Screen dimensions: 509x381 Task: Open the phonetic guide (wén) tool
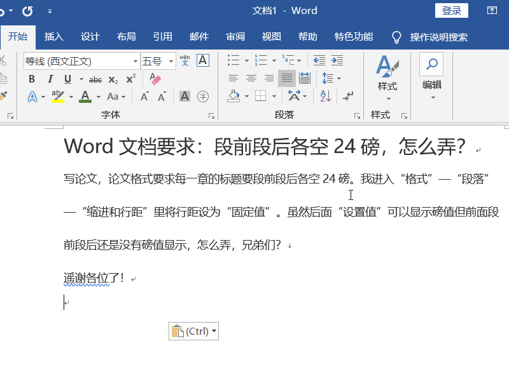point(185,61)
